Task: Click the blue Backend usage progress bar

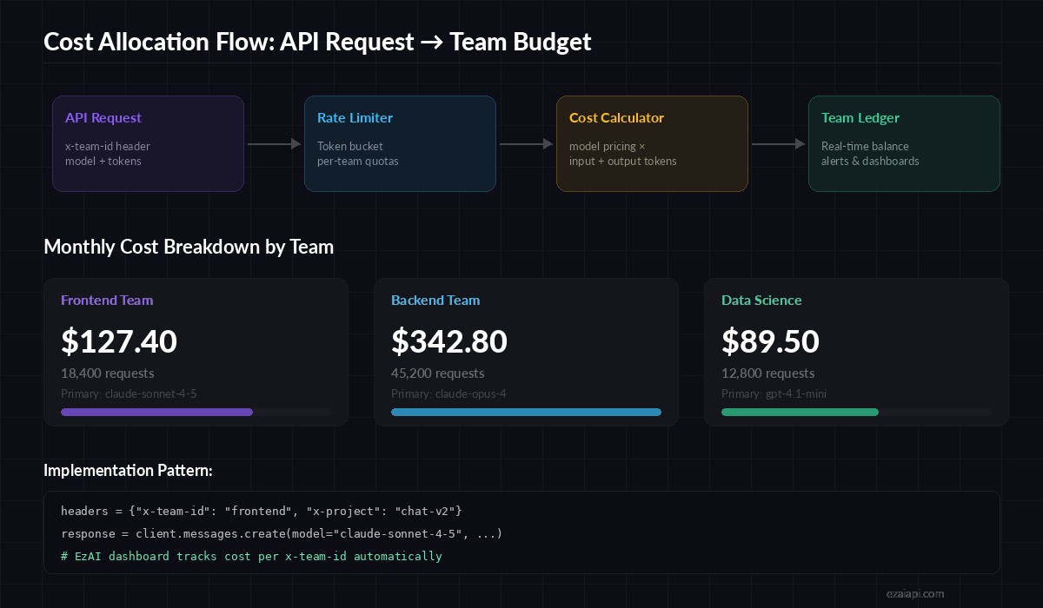Action: [526, 412]
